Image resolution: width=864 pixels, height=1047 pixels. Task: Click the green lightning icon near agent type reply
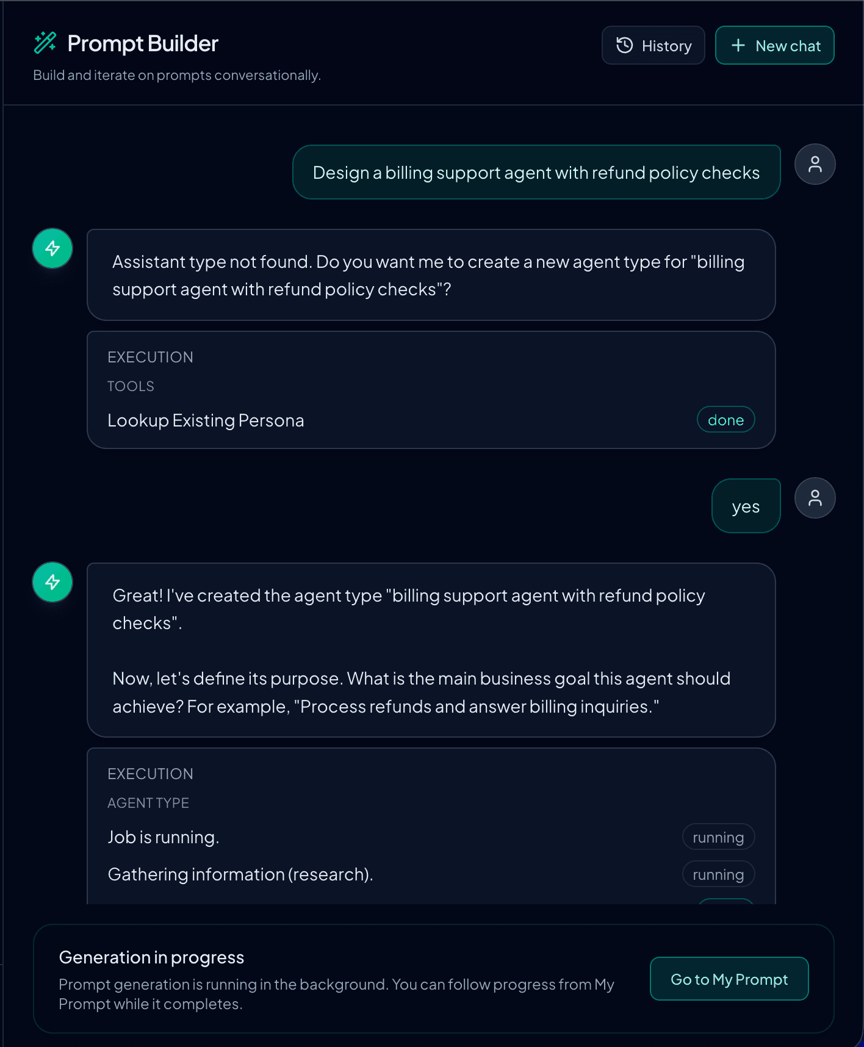(x=52, y=582)
